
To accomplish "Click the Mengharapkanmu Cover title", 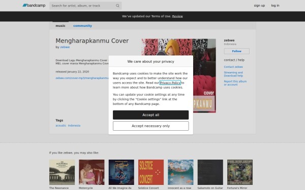I will click(92, 41).
